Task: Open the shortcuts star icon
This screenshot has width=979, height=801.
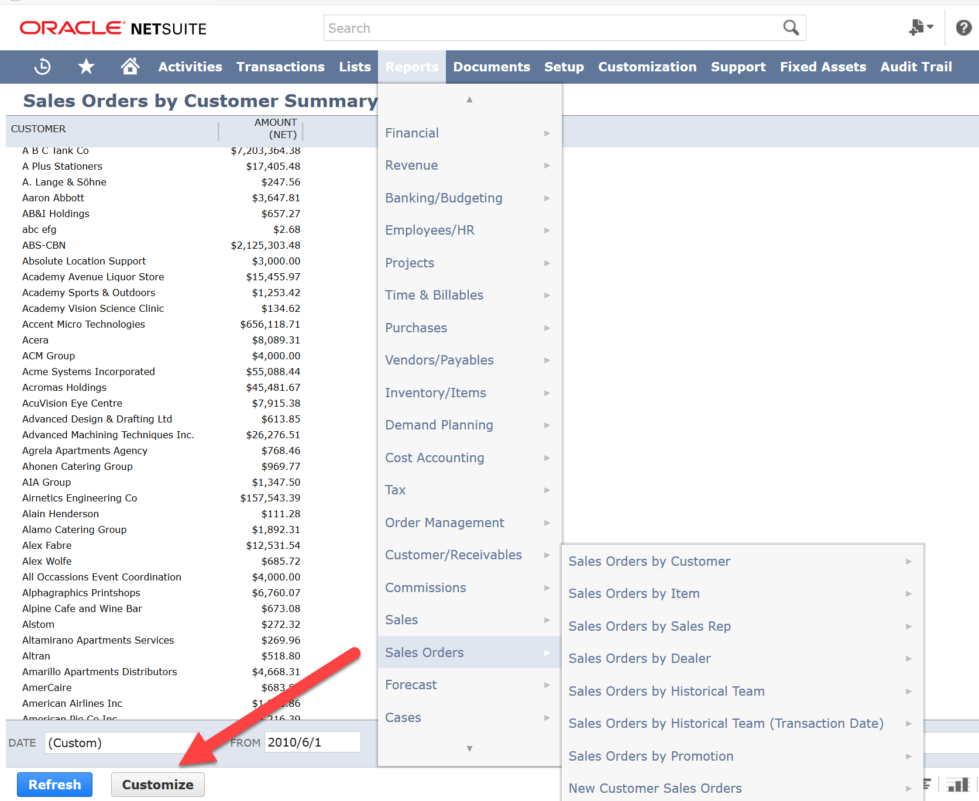Action: point(86,67)
